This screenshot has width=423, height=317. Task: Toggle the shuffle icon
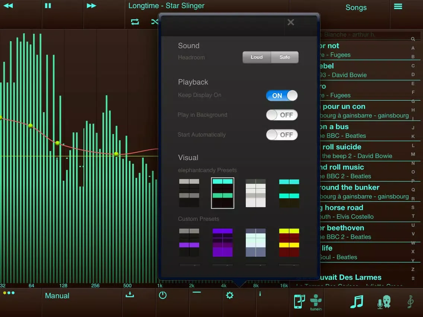coord(155,22)
